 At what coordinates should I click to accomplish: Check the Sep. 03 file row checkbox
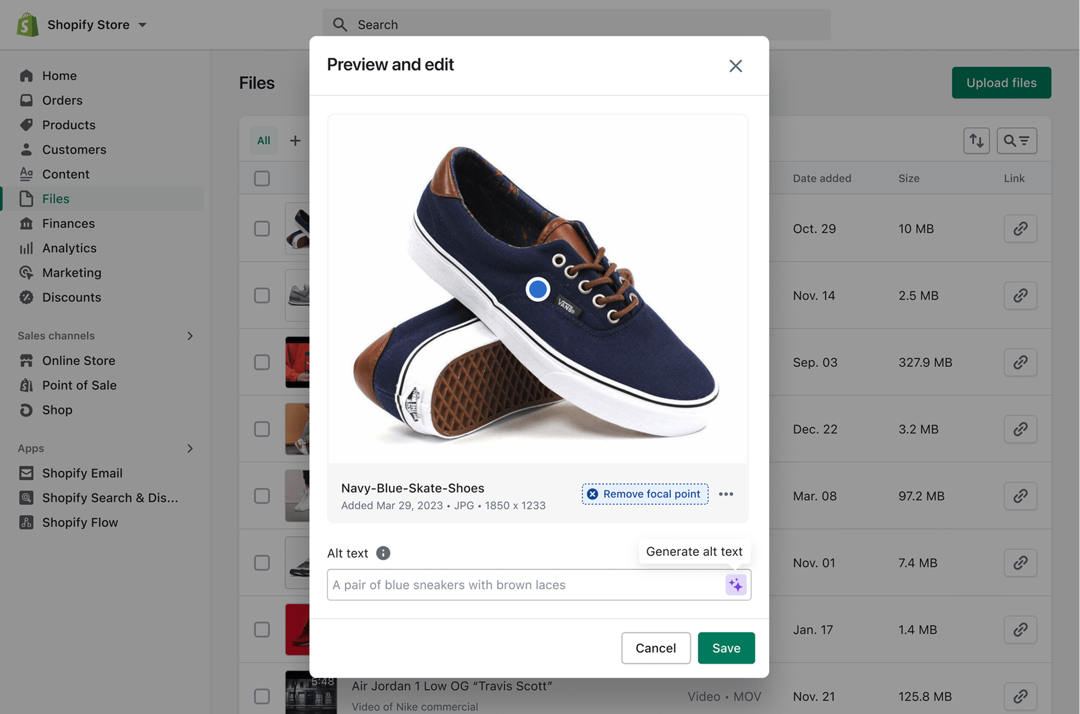262,362
